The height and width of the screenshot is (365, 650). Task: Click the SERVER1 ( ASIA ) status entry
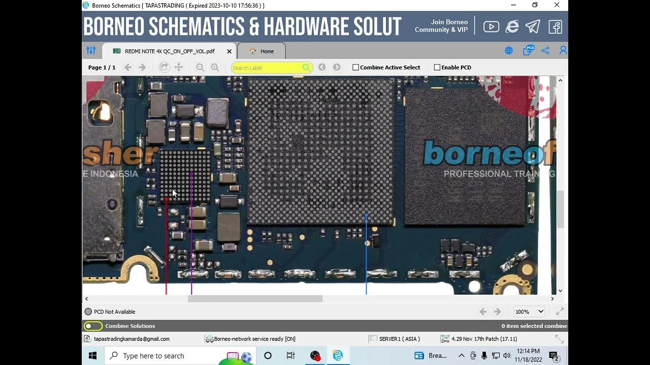[x=395, y=339]
